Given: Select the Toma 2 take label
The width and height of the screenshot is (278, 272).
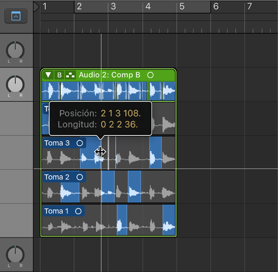Looking at the screenshot, I should click(57, 177).
